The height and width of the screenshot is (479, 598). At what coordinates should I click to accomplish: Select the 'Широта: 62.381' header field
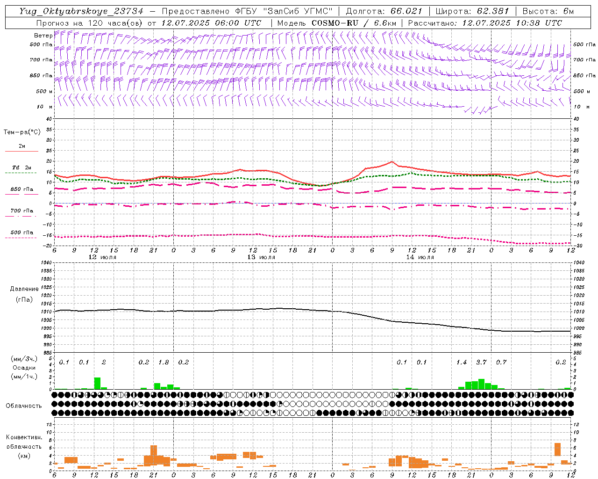pyautogui.click(x=472, y=11)
